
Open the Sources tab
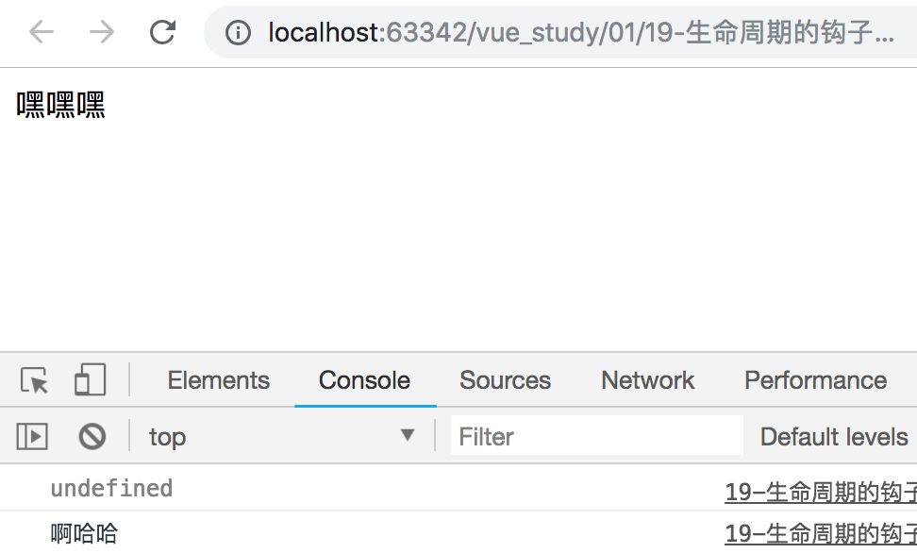tap(505, 380)
